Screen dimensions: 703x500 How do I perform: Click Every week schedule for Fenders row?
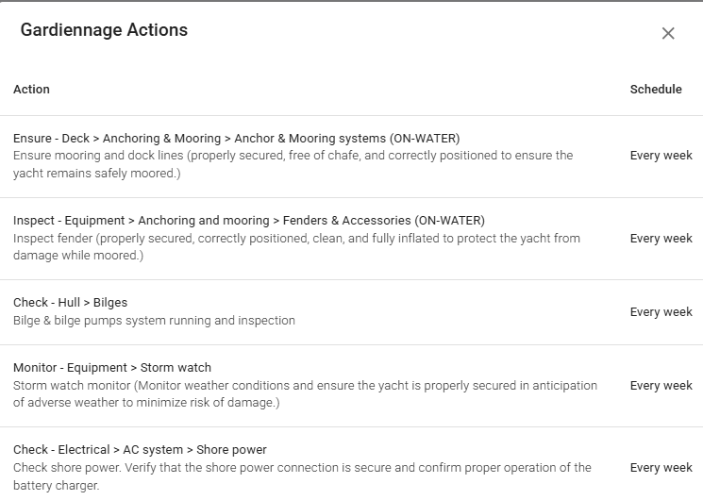661,239
